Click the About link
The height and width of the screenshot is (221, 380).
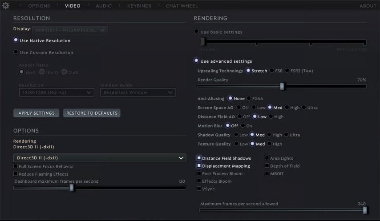(x=368, y=6)
